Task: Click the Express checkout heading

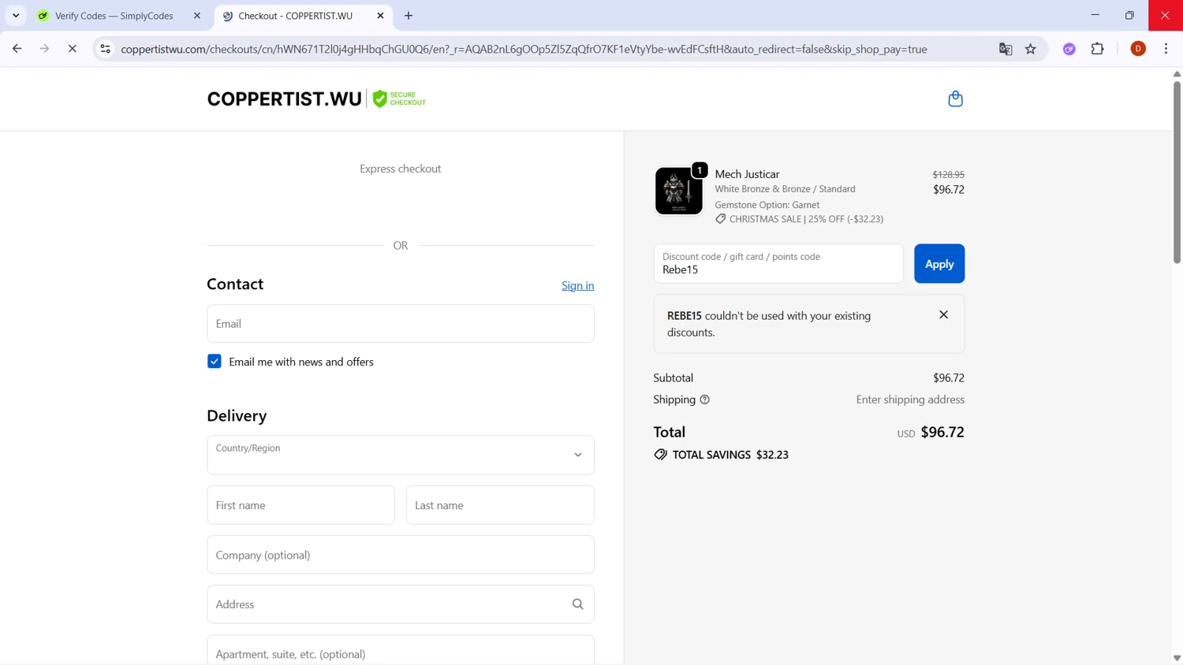Action: click(401, 169)
